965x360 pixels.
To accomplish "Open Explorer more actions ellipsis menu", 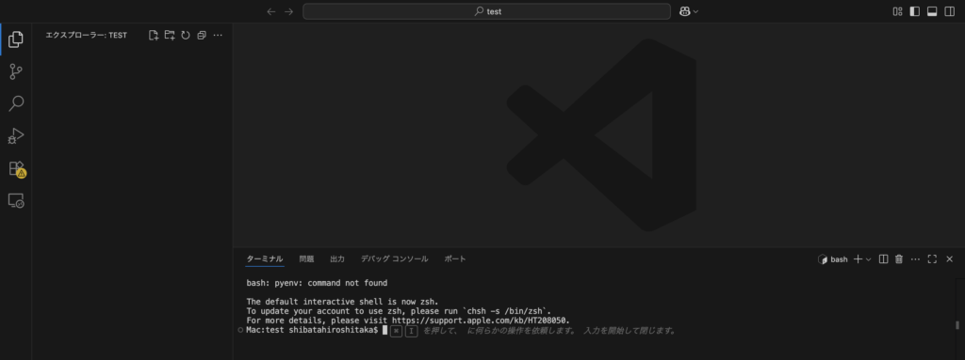I will click(x=218, y=35).
